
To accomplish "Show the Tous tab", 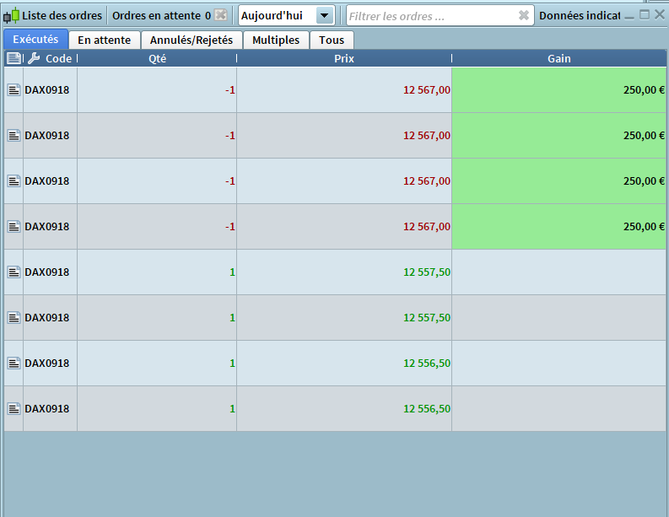I will [332, 40].
